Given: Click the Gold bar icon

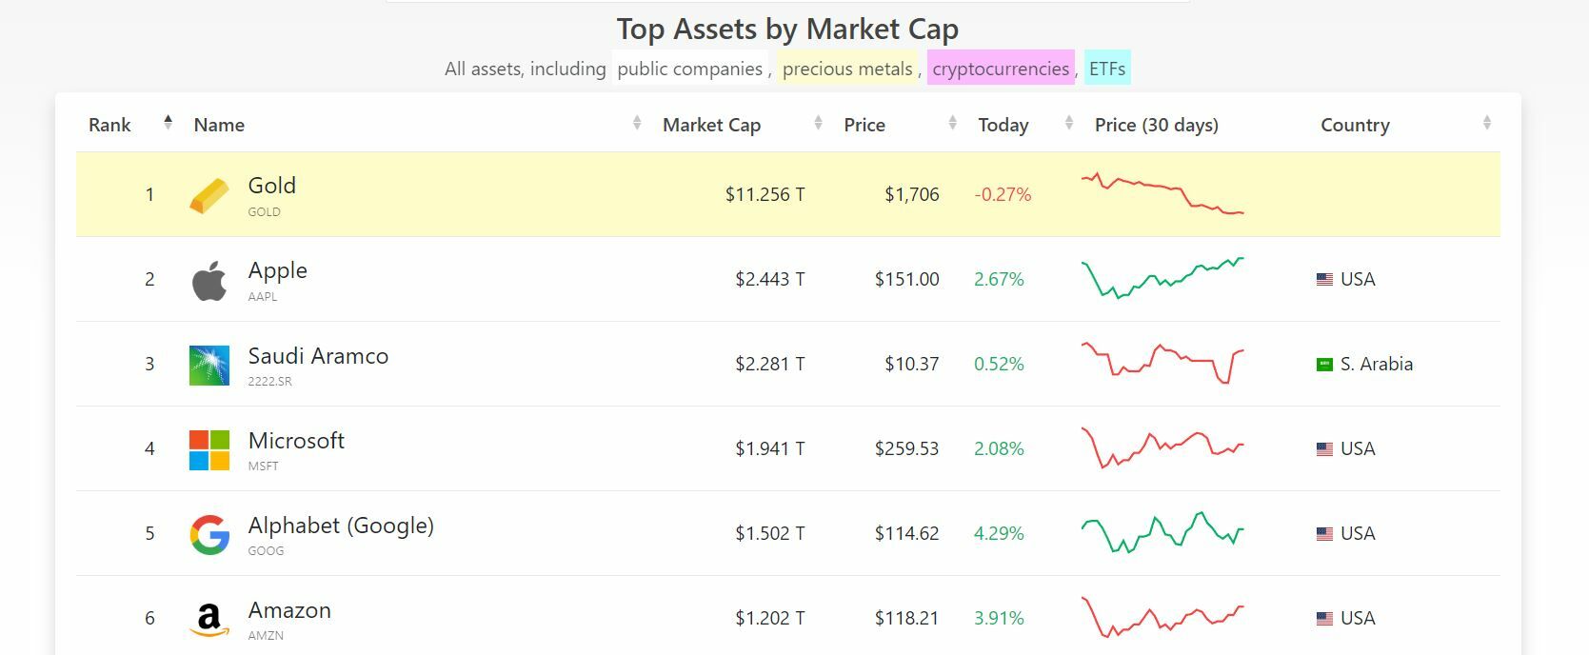Looking at the screenshot, I should 209,196.
